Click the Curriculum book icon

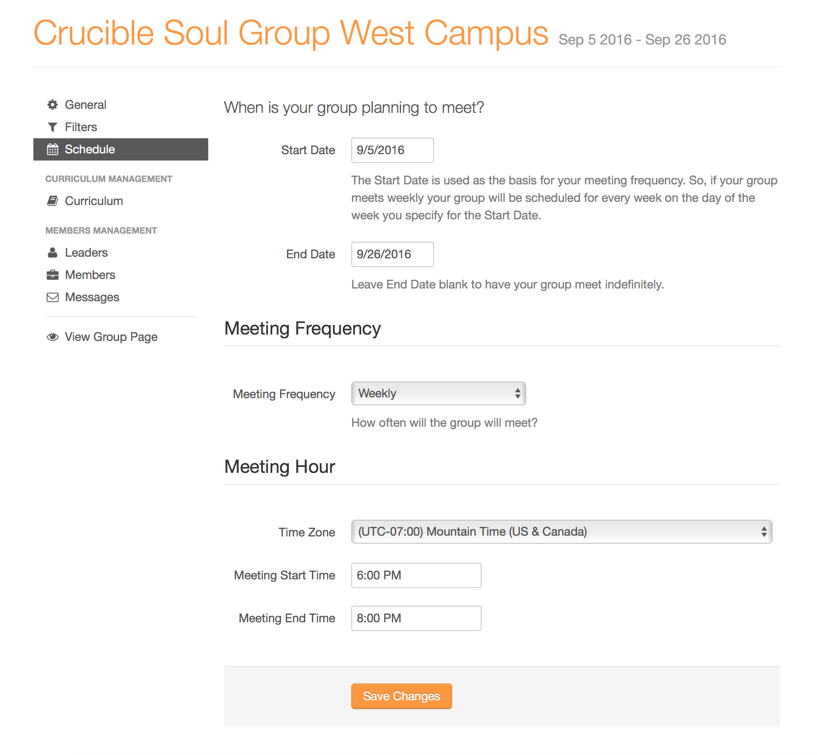[x=52, y=201]
